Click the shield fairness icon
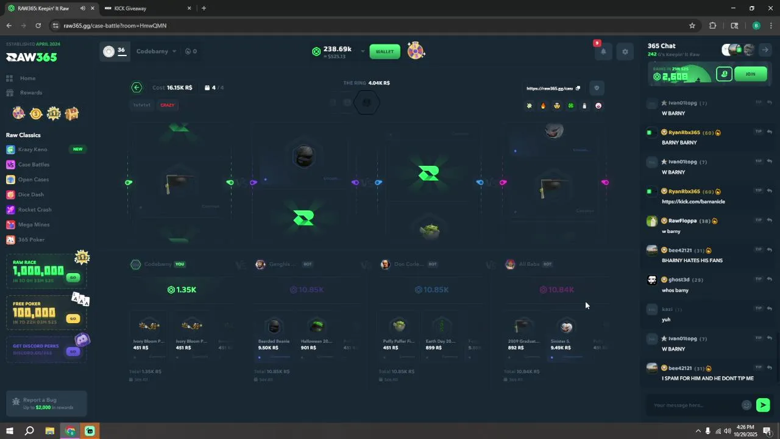This screenshot has height=439, width=780. pyautogui.click(x=597, y=88)
